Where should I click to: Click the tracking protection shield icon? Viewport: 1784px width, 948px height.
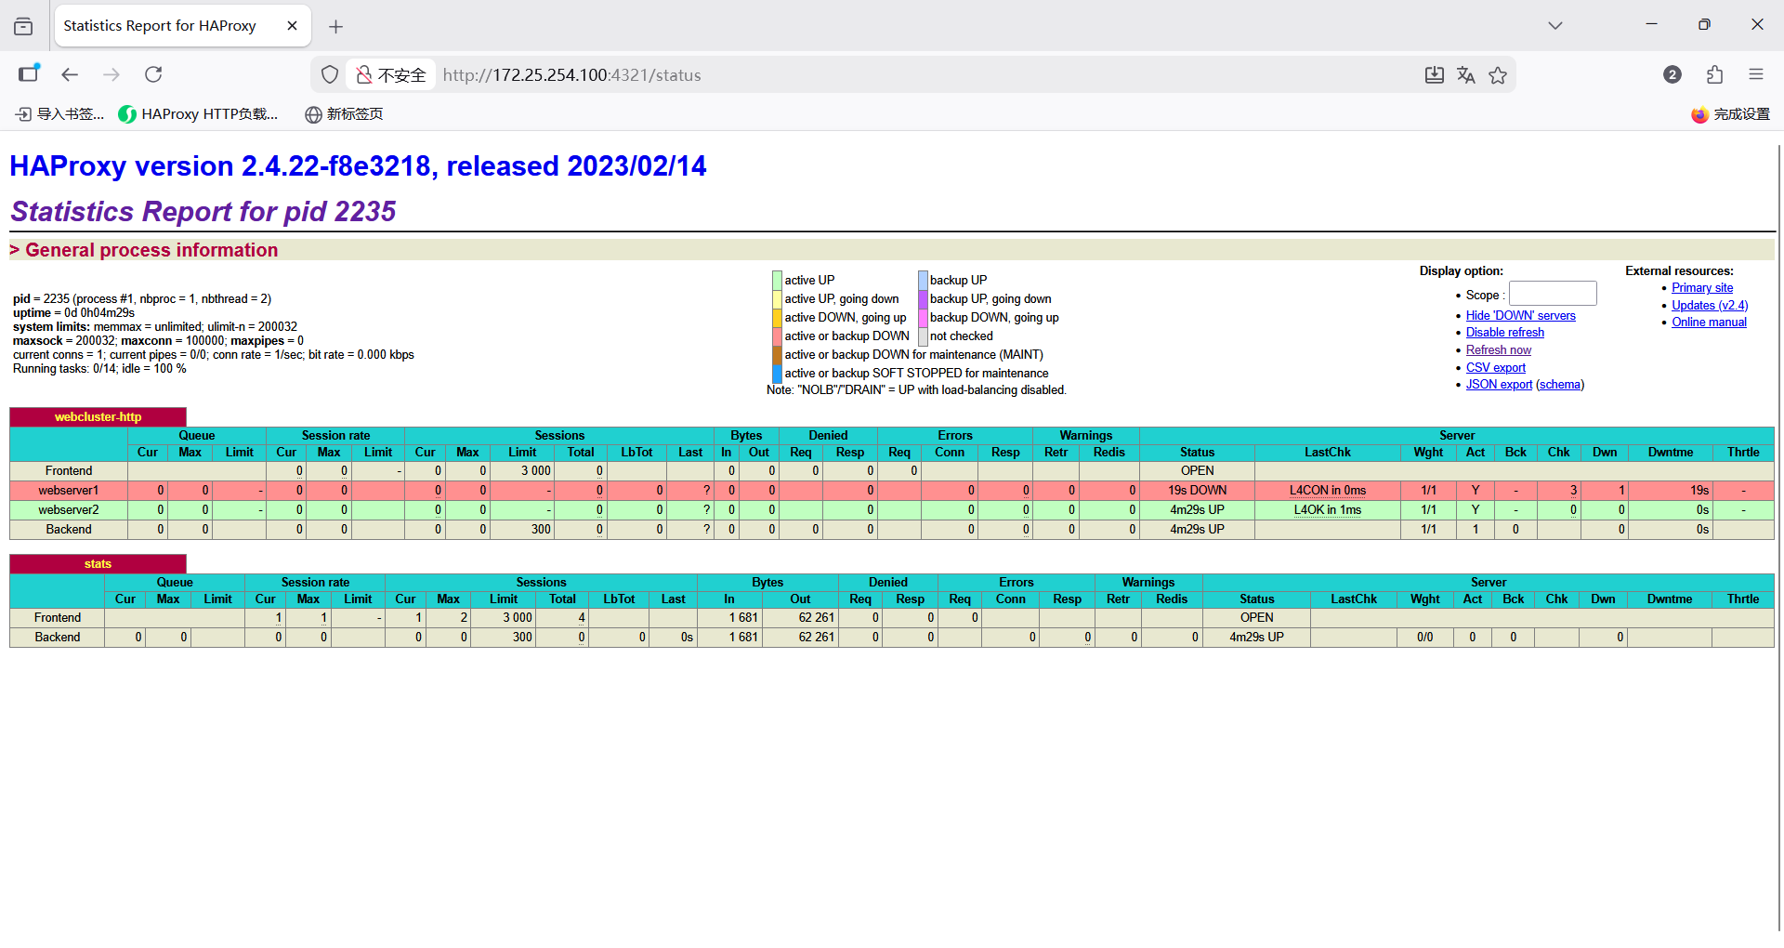pos(330,75)
